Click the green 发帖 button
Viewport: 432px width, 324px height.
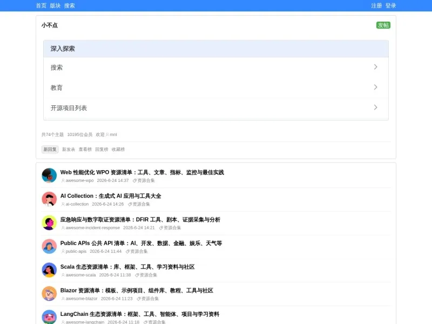click(x=383, y=25)
